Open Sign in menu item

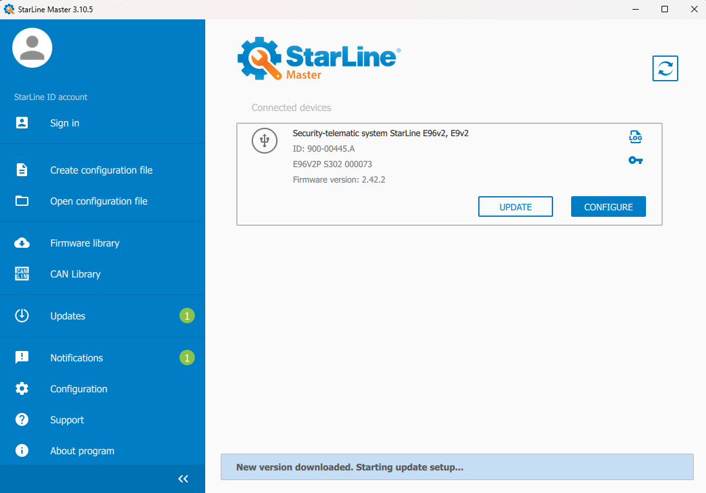coord(65,123)
